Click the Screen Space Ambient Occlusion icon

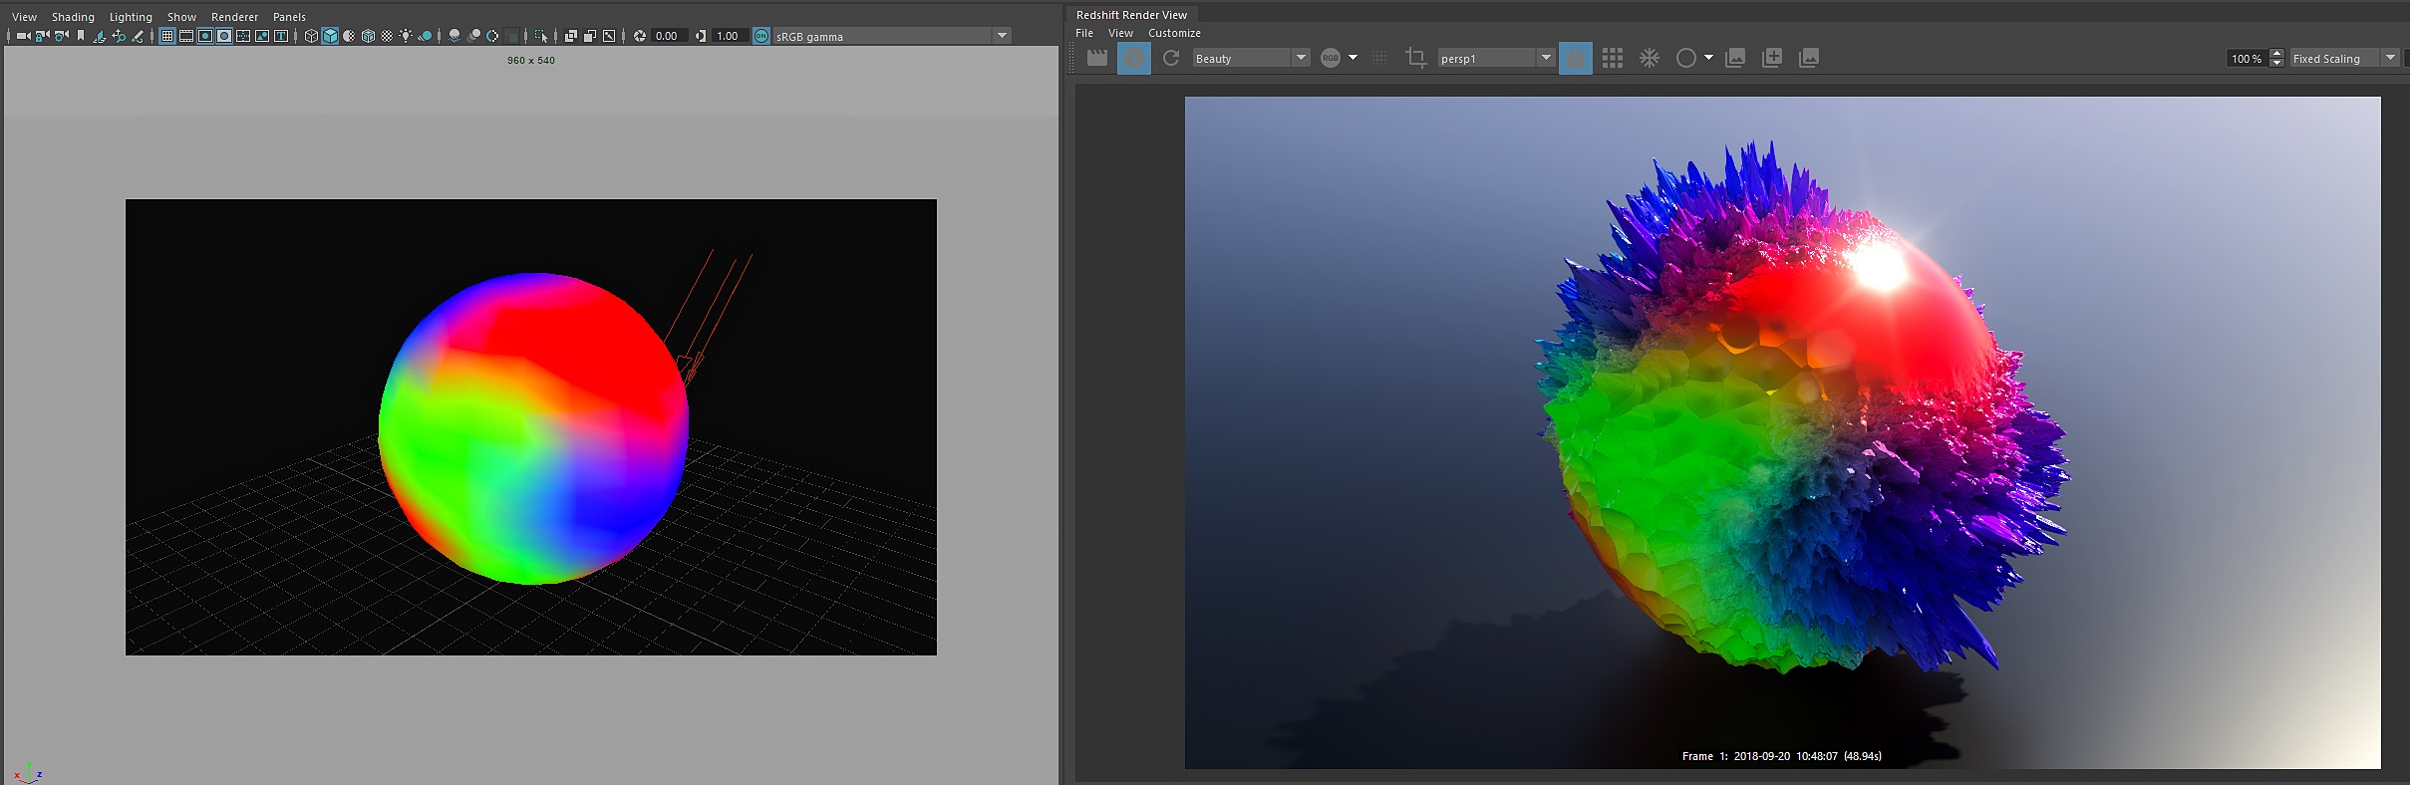453,36
